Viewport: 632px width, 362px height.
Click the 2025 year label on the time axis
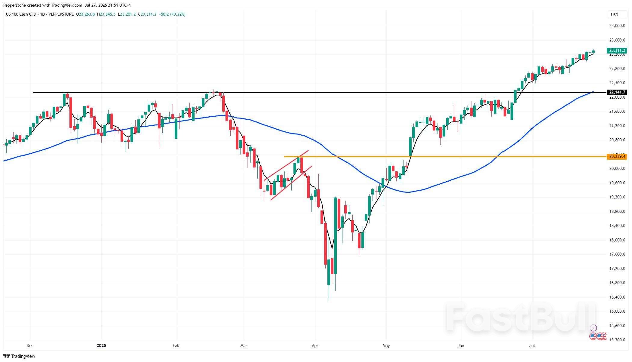[102, 345]
